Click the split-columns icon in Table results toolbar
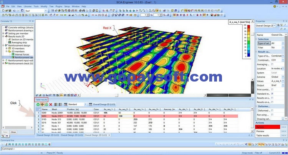The image size is (288, 155). (60, 105)
